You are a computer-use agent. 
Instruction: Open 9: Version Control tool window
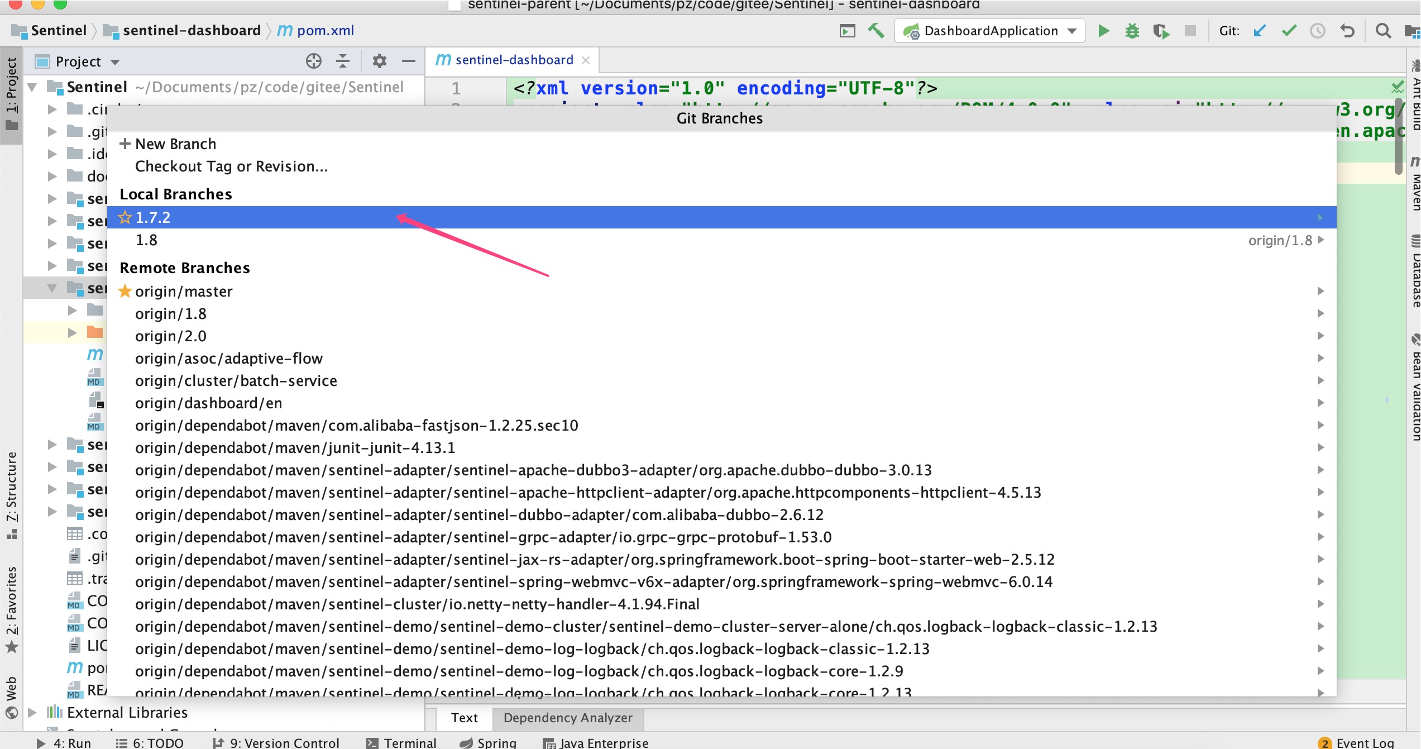(276, 742)
